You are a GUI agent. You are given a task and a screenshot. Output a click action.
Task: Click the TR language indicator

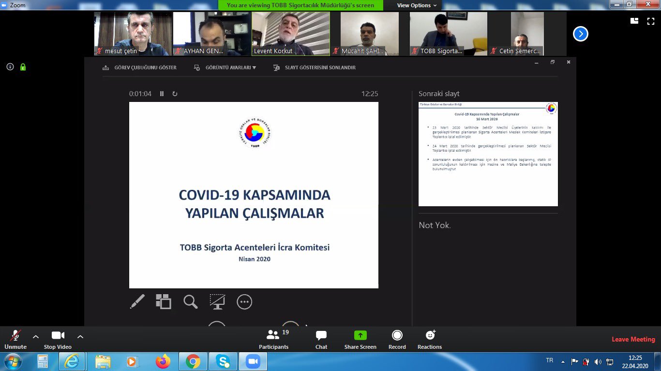point(549,360)
